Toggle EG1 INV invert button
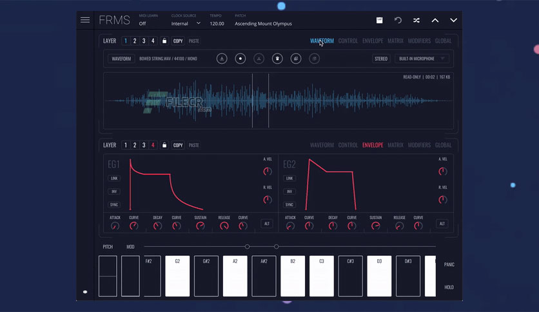 click(x=114, y=191)
